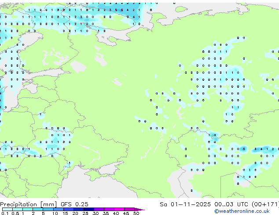Click the 35–40 mm legend swatch

coord(109,209)
